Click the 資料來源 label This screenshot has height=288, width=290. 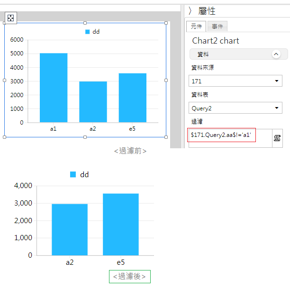202,68
